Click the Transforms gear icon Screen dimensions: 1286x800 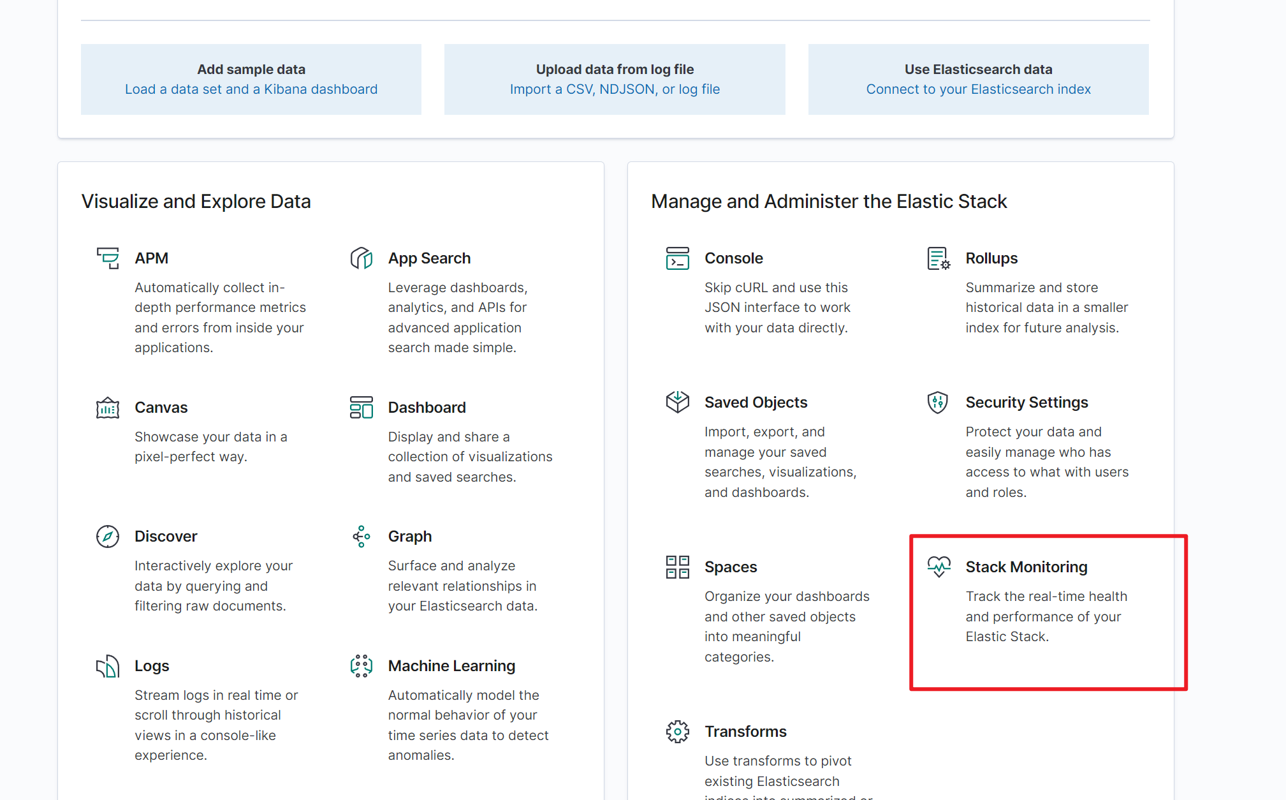click(677, 731)
